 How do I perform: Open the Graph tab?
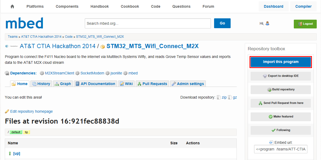click(63, 84)
